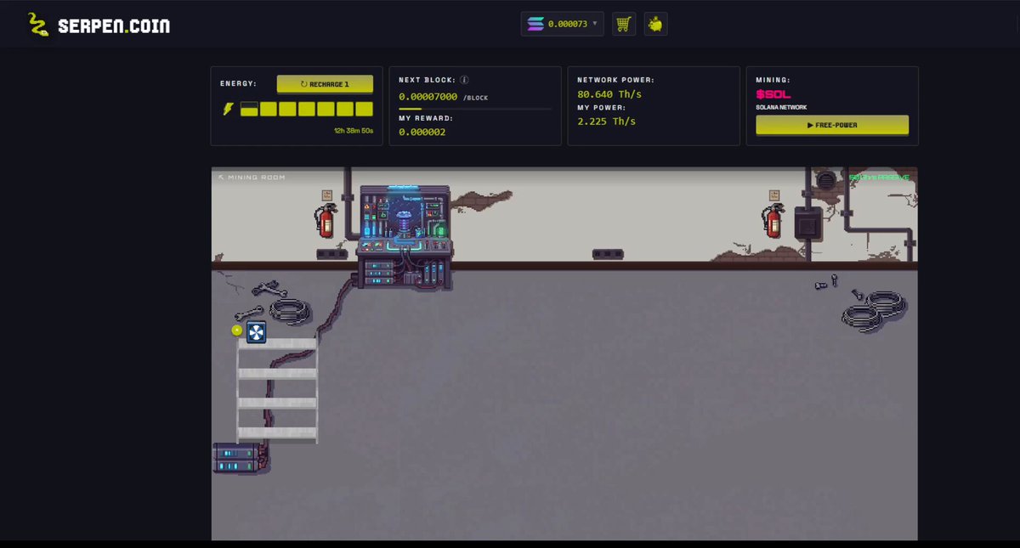Viewport: 1020px width, 548px height.
Task: Select the right fire extinguisher
Action: 772,221
